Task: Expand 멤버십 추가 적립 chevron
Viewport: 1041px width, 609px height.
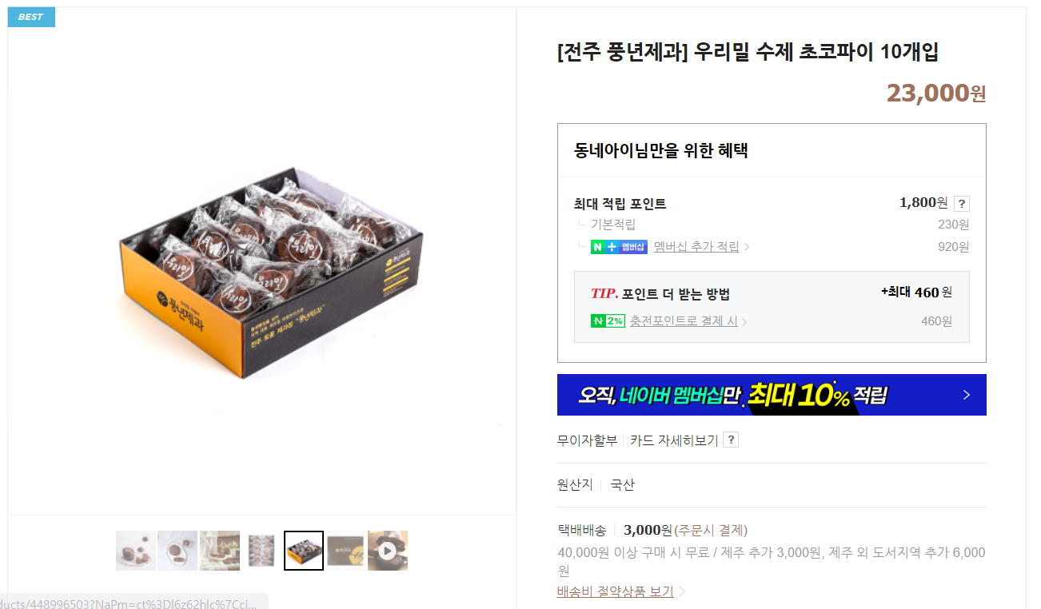Action: (747, 247)
